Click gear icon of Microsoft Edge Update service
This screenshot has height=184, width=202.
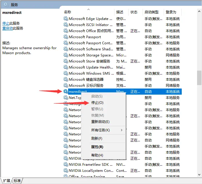66,19
